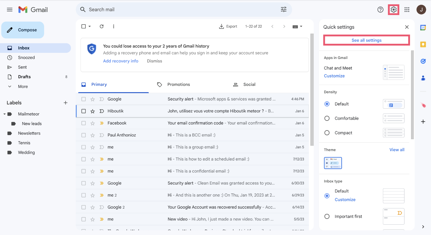Open Mailmeteor add-on side panel icon
Viewport: 431px width, 235px height.
[x=423, y=105]
